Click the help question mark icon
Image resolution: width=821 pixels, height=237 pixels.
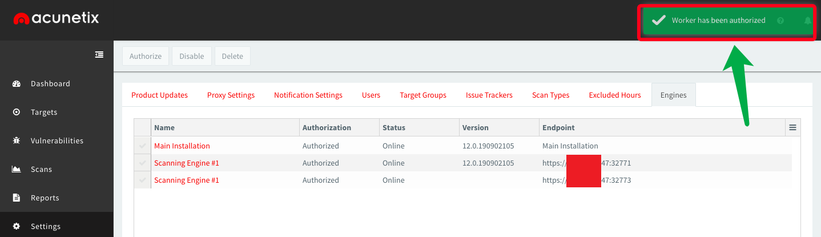780,21
